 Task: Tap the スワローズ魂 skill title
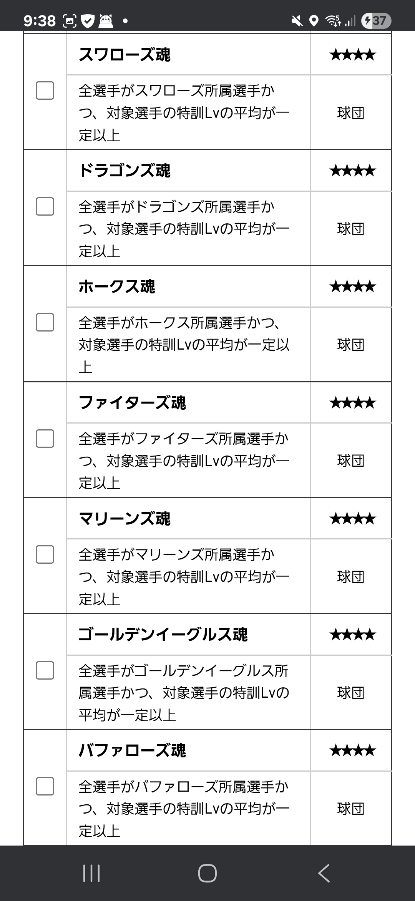[124, 55]
